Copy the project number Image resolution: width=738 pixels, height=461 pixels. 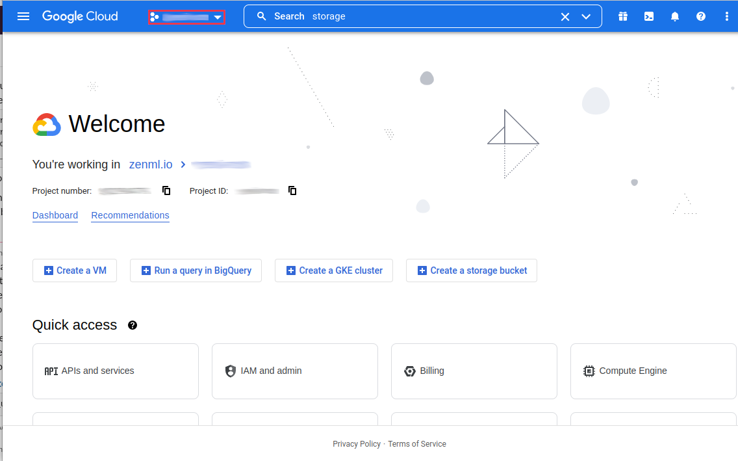click(166, 191)
